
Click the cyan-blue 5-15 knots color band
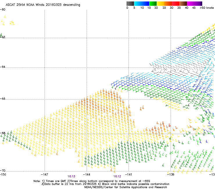point(141,3)
